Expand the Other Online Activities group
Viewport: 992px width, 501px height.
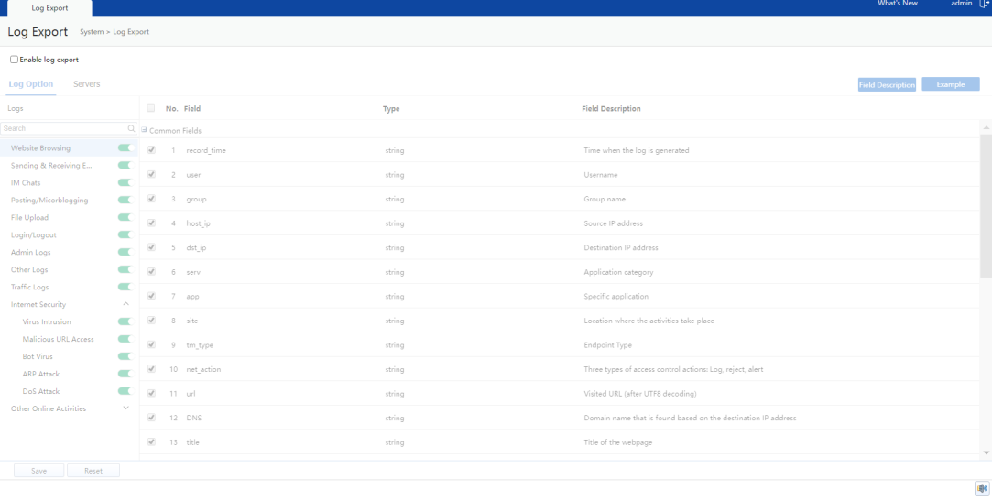[x=125, y=408]
